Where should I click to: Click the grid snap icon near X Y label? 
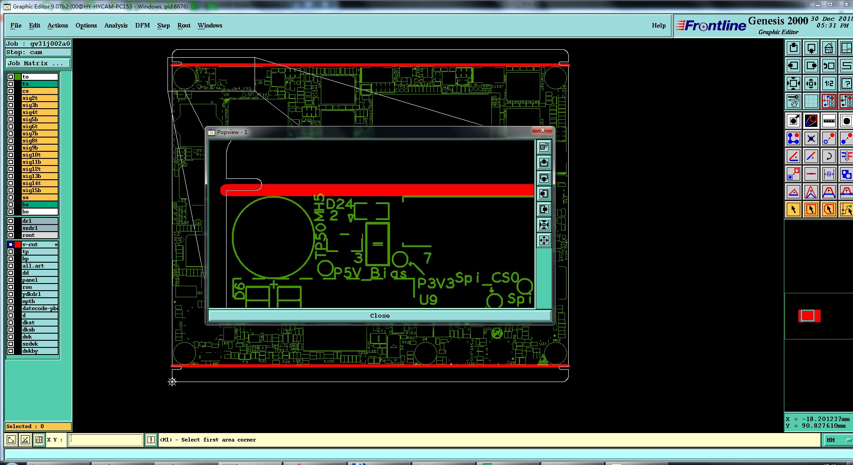(x=39, y=440)
